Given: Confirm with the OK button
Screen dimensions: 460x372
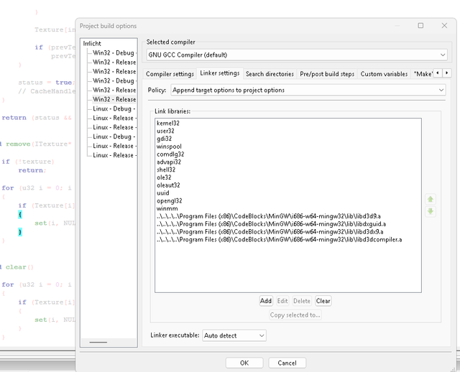Looking at the screenshot, I should click(x=244, y=363).
